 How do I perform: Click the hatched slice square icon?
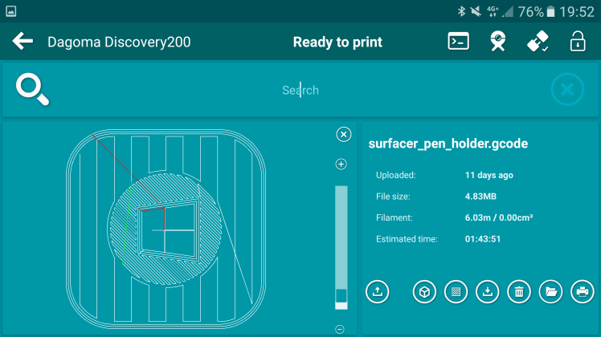tap(456, 292)
